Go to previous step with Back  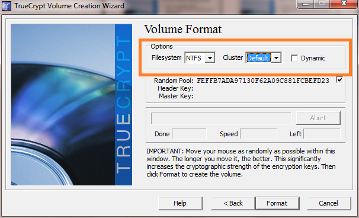233,203
